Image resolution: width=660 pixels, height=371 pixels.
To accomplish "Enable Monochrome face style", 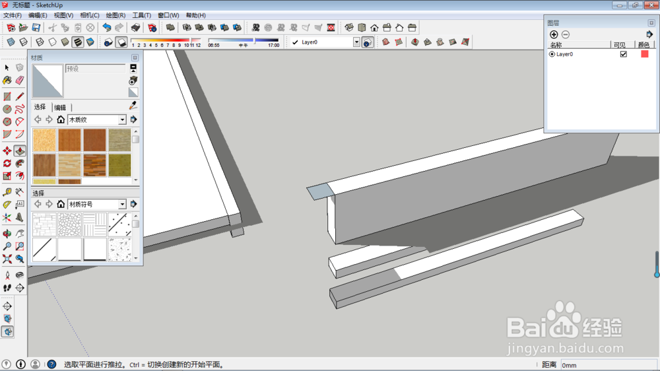I will 90,42.
